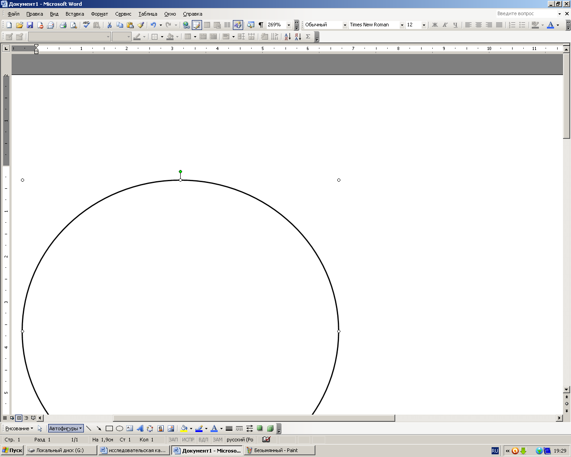Image resolution: width=571 pixels, height=457 pixels.
Task: Click the AutoSum sigma icon
Action: pos(308,37)
